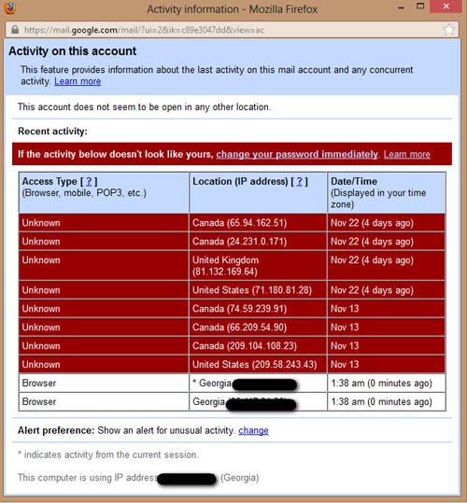Select the United States 71.180.81.28 entry
The width and height of the screenshot is (467, 503).
[259, 290]
